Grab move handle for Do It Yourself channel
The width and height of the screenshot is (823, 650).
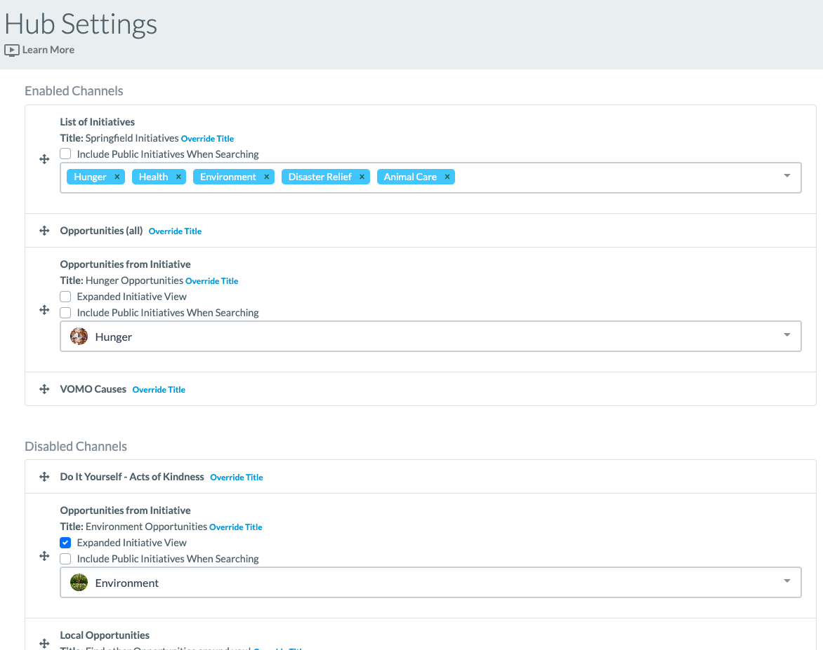(x=45, y=477)
